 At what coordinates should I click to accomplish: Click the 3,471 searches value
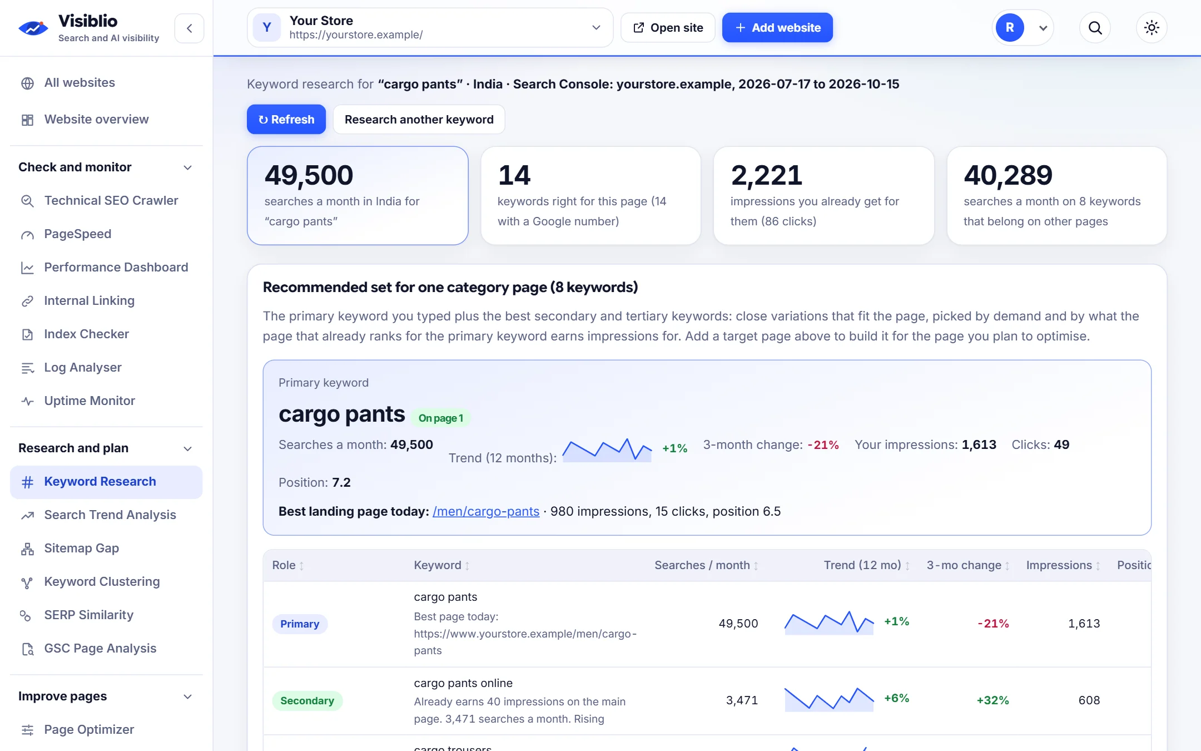click(742, 700)
